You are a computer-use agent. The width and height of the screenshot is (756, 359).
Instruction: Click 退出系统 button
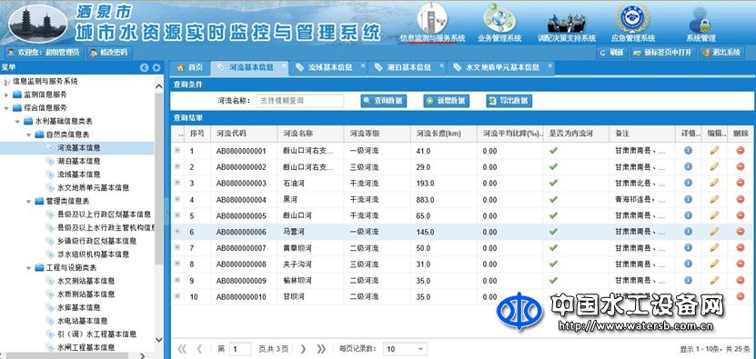(722, 53)
